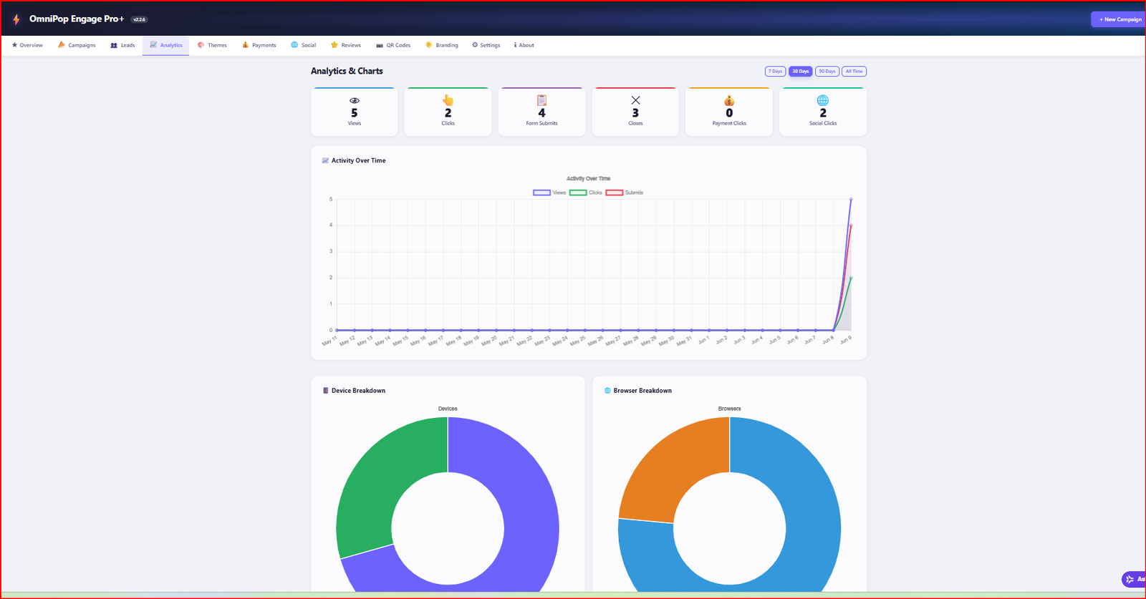Click the device icon beside Device Breakdown
Viewport: 1146px width, 599px height.
326,391
